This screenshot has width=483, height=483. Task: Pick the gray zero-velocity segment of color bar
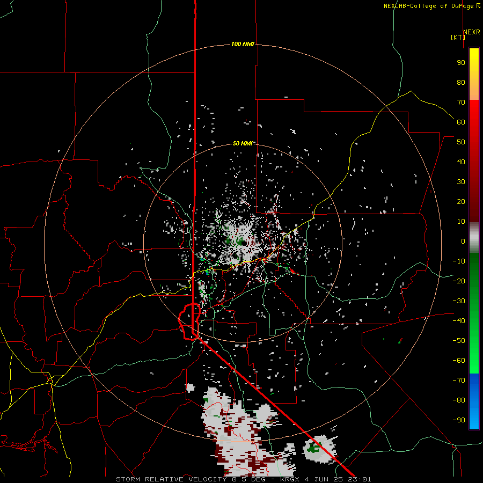[x=474, y=238]
